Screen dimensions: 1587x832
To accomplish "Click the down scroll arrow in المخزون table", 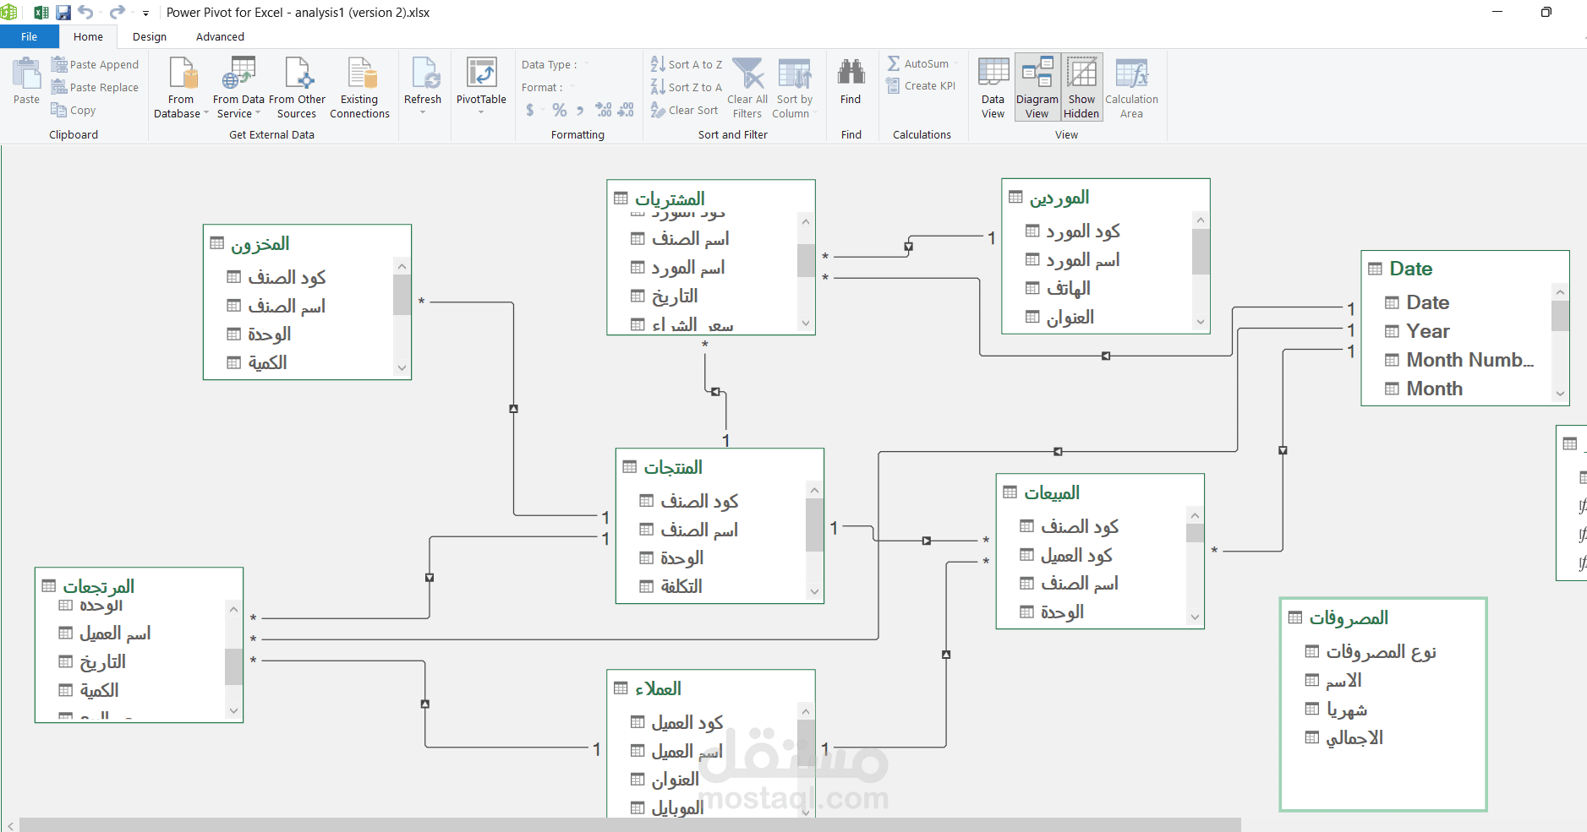I will (402, 367).
